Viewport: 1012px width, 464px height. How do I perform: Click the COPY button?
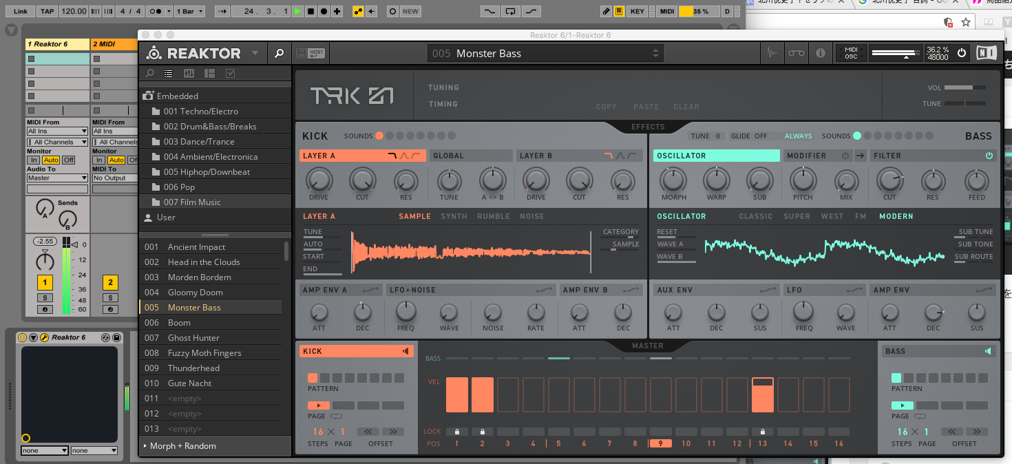606,107
